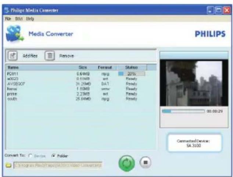
Task: Browse output folder via yellow folder icon
Action: [8, 165]
